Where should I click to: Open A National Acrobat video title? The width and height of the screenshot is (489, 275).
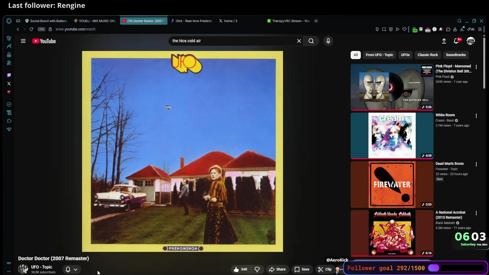click(x=451, y=215)
